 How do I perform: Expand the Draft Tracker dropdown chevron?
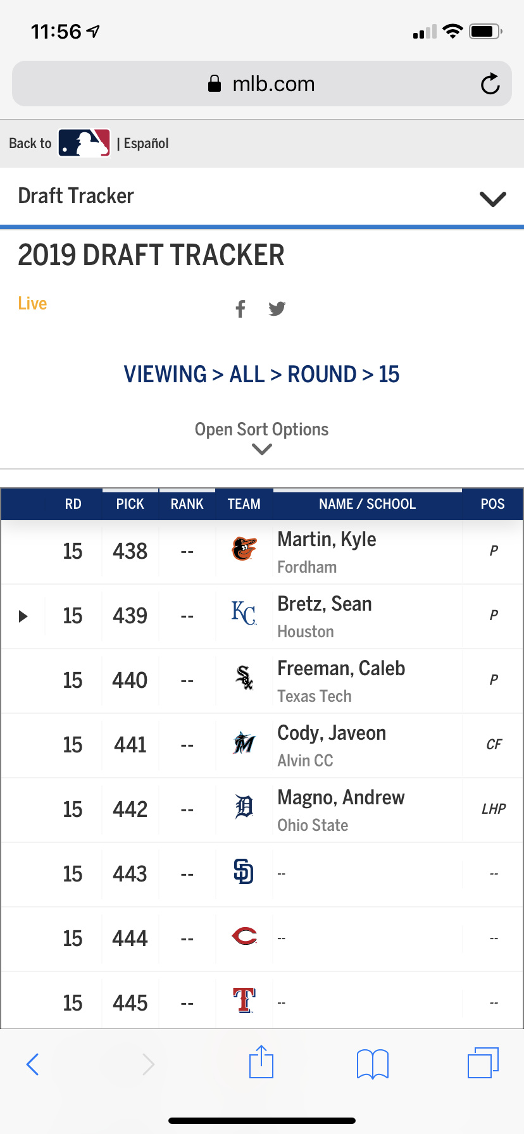(492, 199)
